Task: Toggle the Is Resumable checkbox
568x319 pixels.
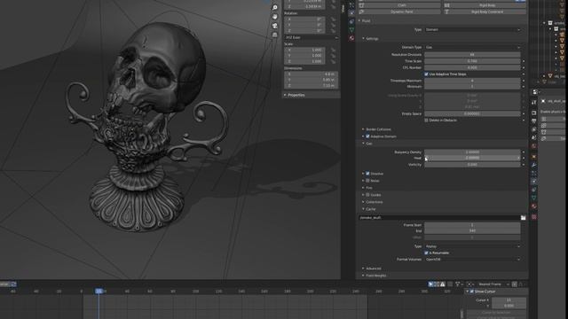Action: [426, 253]
